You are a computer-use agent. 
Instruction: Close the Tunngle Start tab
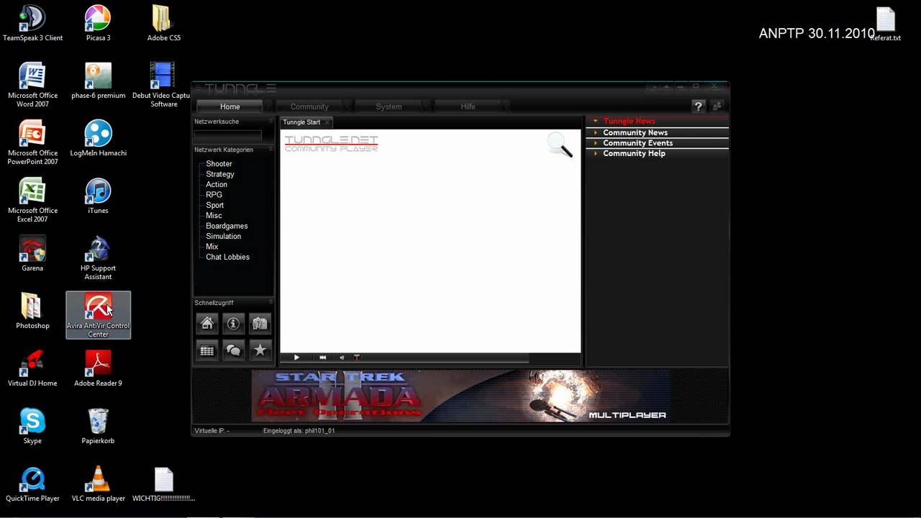327,122
